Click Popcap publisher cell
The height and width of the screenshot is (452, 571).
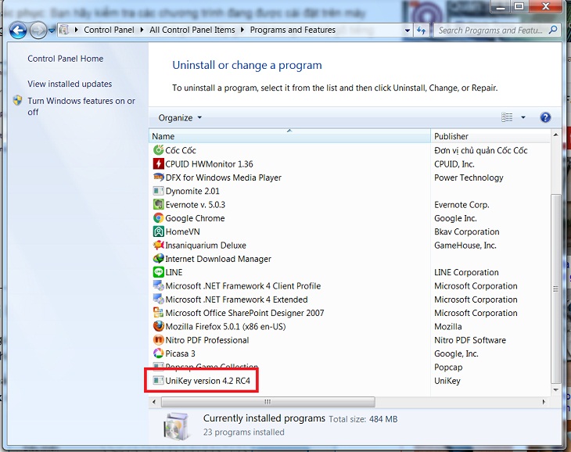[448, 368]
